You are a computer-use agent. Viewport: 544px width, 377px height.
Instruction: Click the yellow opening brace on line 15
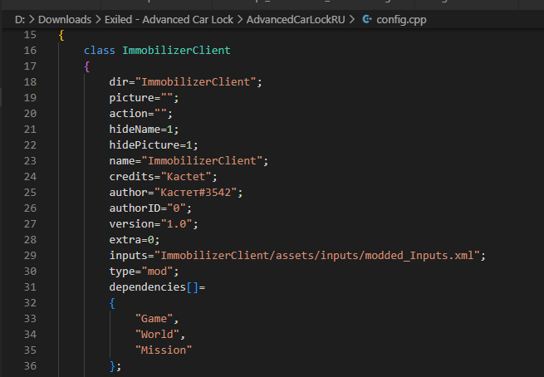click(x=61, y=35)
